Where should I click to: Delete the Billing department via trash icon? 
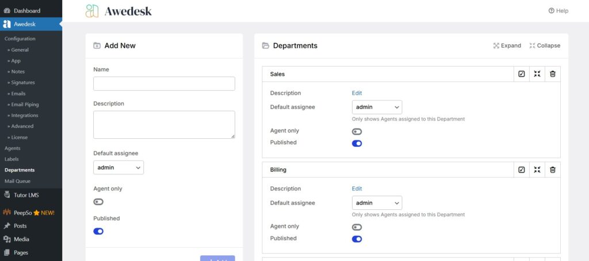pos(553,170)
